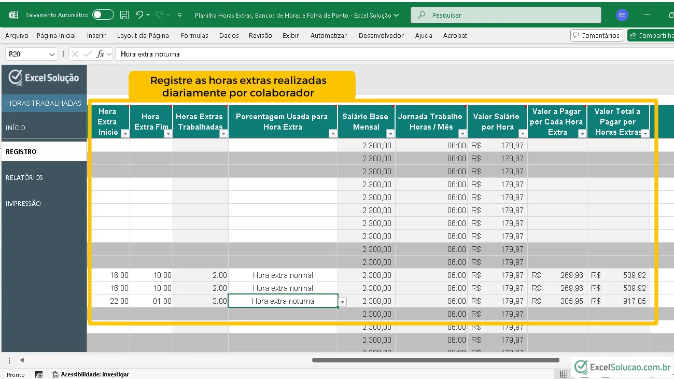Open the Salário Base Mensal filter dropdown
Screen dimensions: 674x379
point(390,133)
